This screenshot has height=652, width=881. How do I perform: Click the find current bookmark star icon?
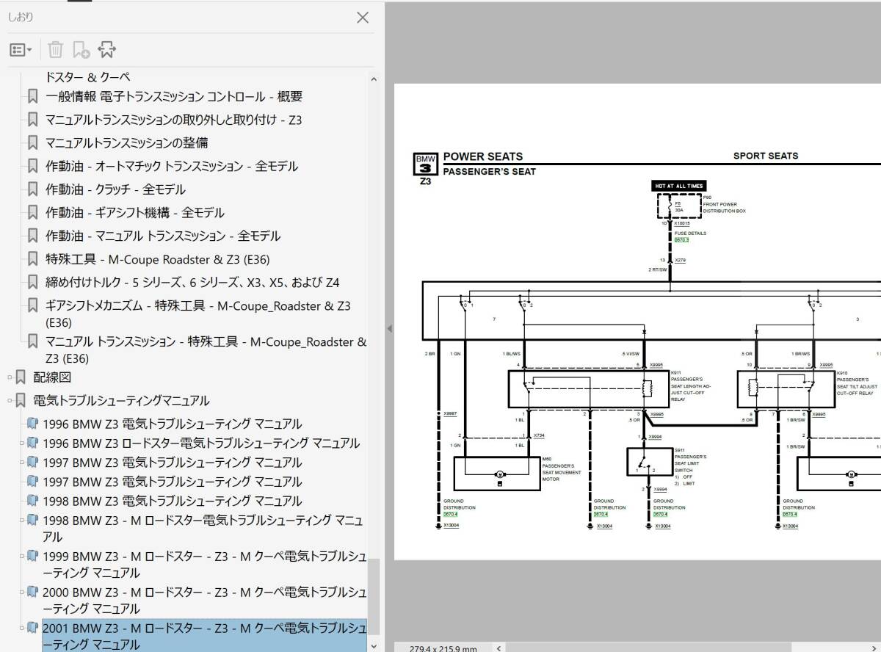pyautogui.click(x=107, y=50)
